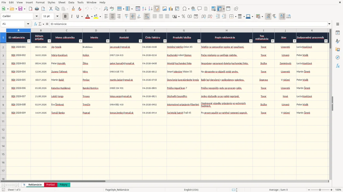Expand the formula bar
The image size is (343, 192).
click(x=330, y=24)
